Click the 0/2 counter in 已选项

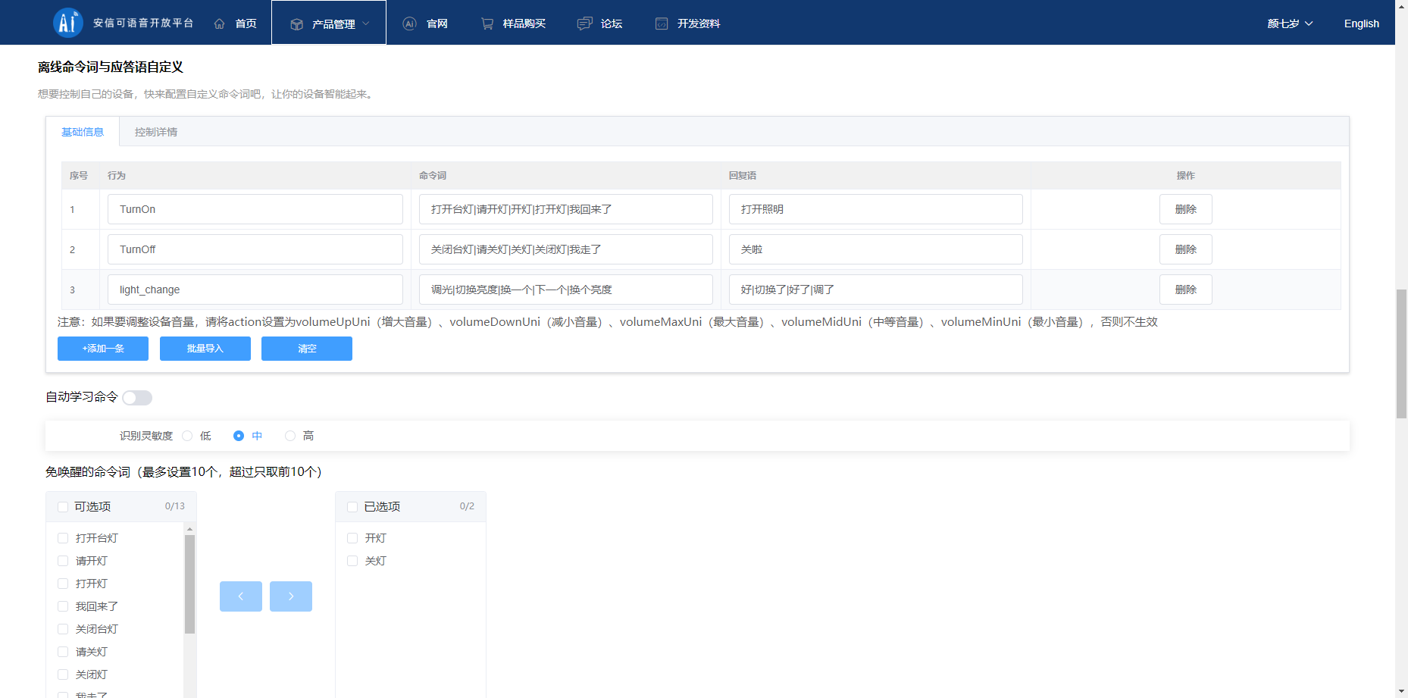click(x=467, y=506)
